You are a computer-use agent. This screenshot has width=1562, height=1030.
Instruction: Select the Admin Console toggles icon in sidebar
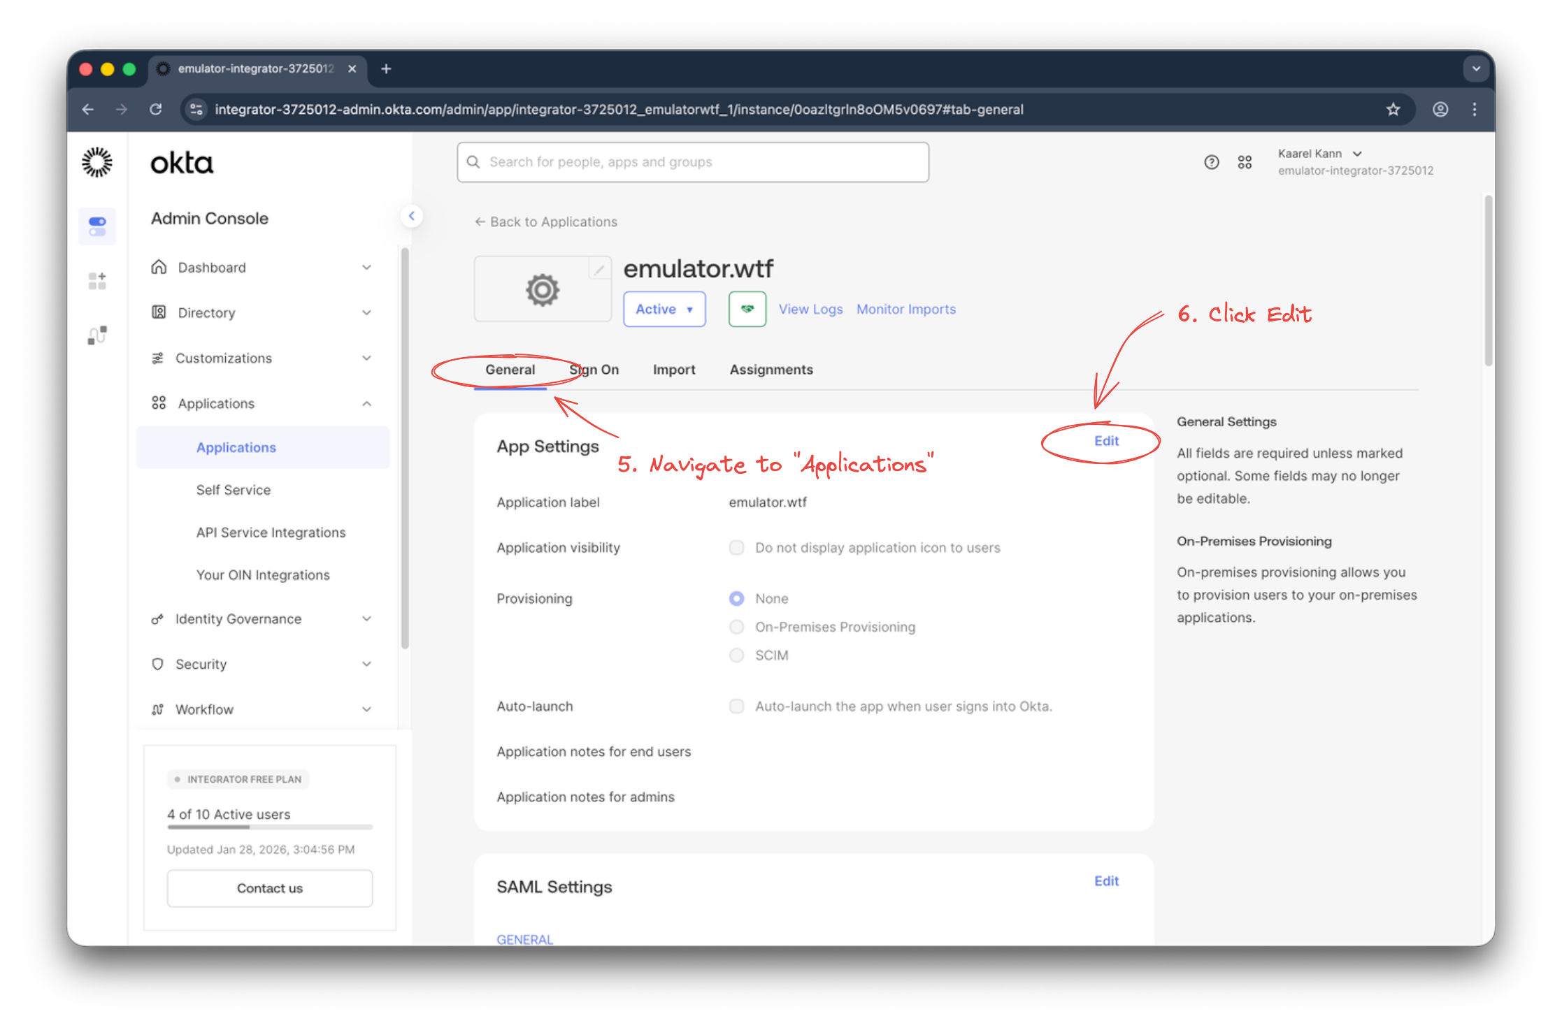coord(97,226)
